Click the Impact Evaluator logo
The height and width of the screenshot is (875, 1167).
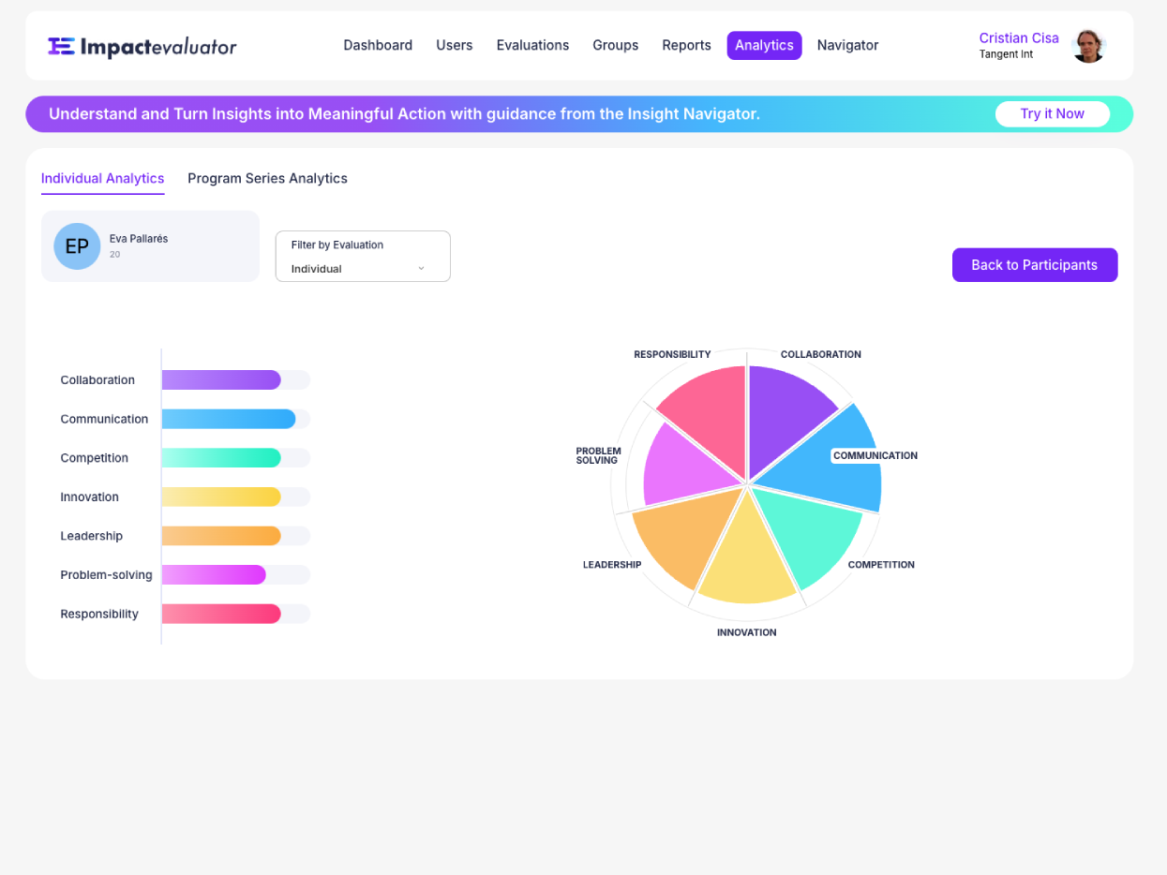142,47
